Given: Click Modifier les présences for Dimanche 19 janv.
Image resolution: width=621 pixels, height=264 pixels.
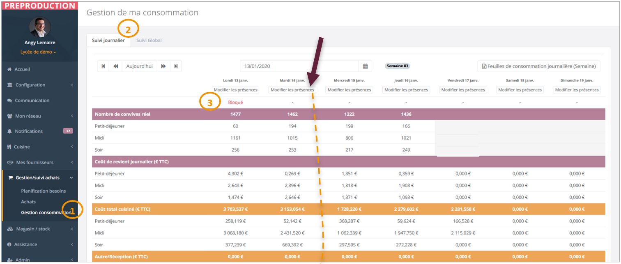Looking at the screenshot, I should click(x=577, y=90).
